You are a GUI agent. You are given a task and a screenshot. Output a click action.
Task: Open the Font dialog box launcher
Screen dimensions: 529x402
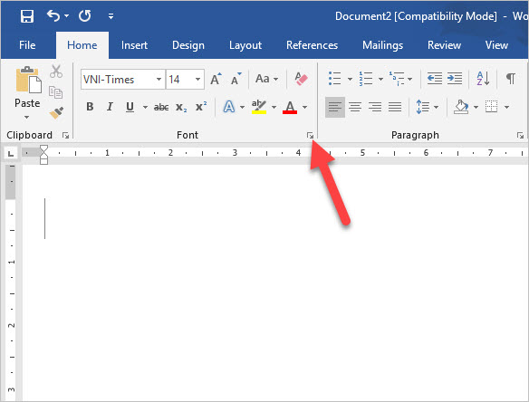click(x=310, y=136)
